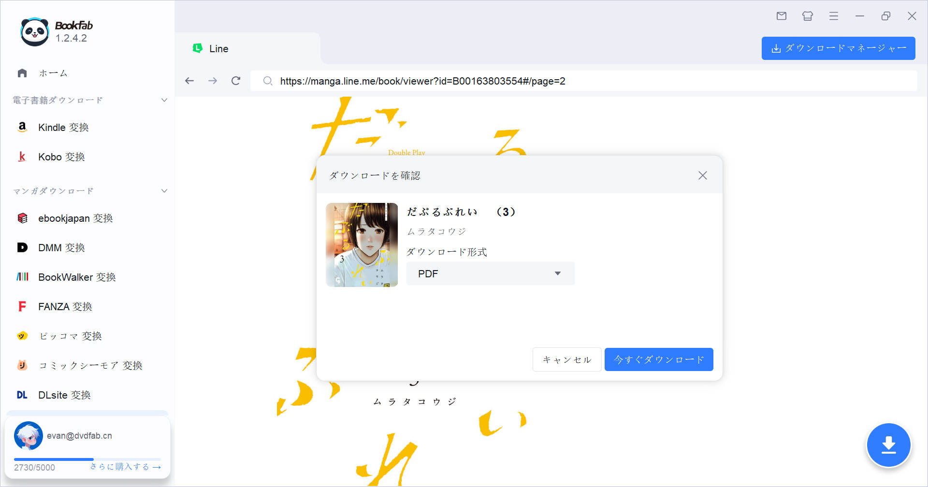
Task: Click さらに購入する link
Action: point(125,467)
